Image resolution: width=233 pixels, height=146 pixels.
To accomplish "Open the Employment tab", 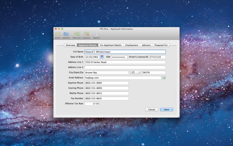I will (x=132, y=45).
